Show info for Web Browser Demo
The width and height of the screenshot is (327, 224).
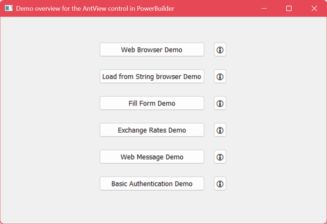(x=220, y=50)
